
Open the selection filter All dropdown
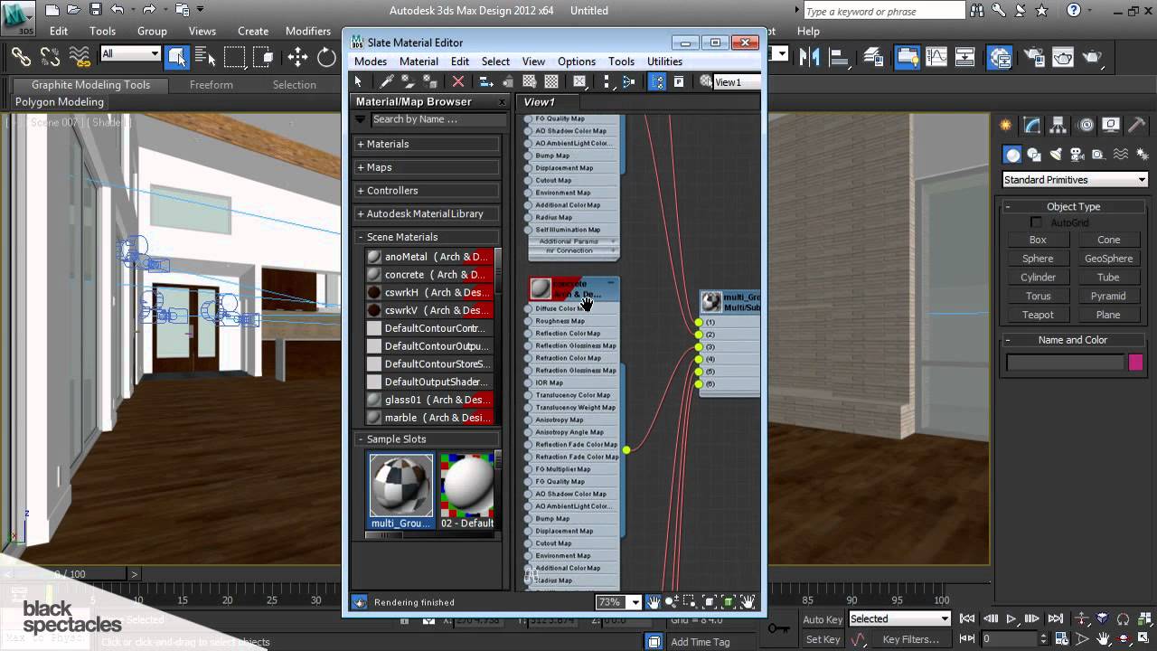pyautogui.click(x=130, y=53)
